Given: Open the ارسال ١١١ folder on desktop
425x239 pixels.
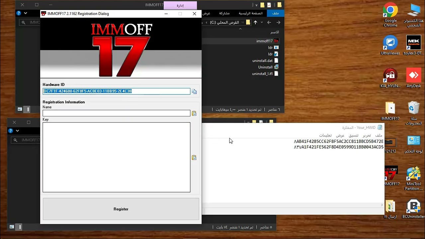Looking at the screenshot, I should [390, 209].
